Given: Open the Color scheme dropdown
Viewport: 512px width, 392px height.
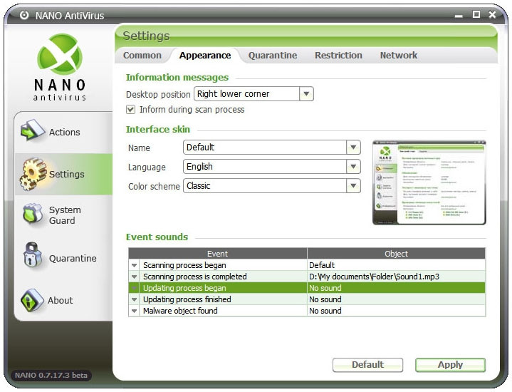Looking at the screenshot, I should [x=353, y=186].
